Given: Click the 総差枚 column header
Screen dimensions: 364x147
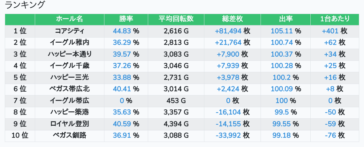Looking at the screenshot, I should point(232,19).
